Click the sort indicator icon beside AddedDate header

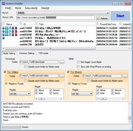coord(120,24)
